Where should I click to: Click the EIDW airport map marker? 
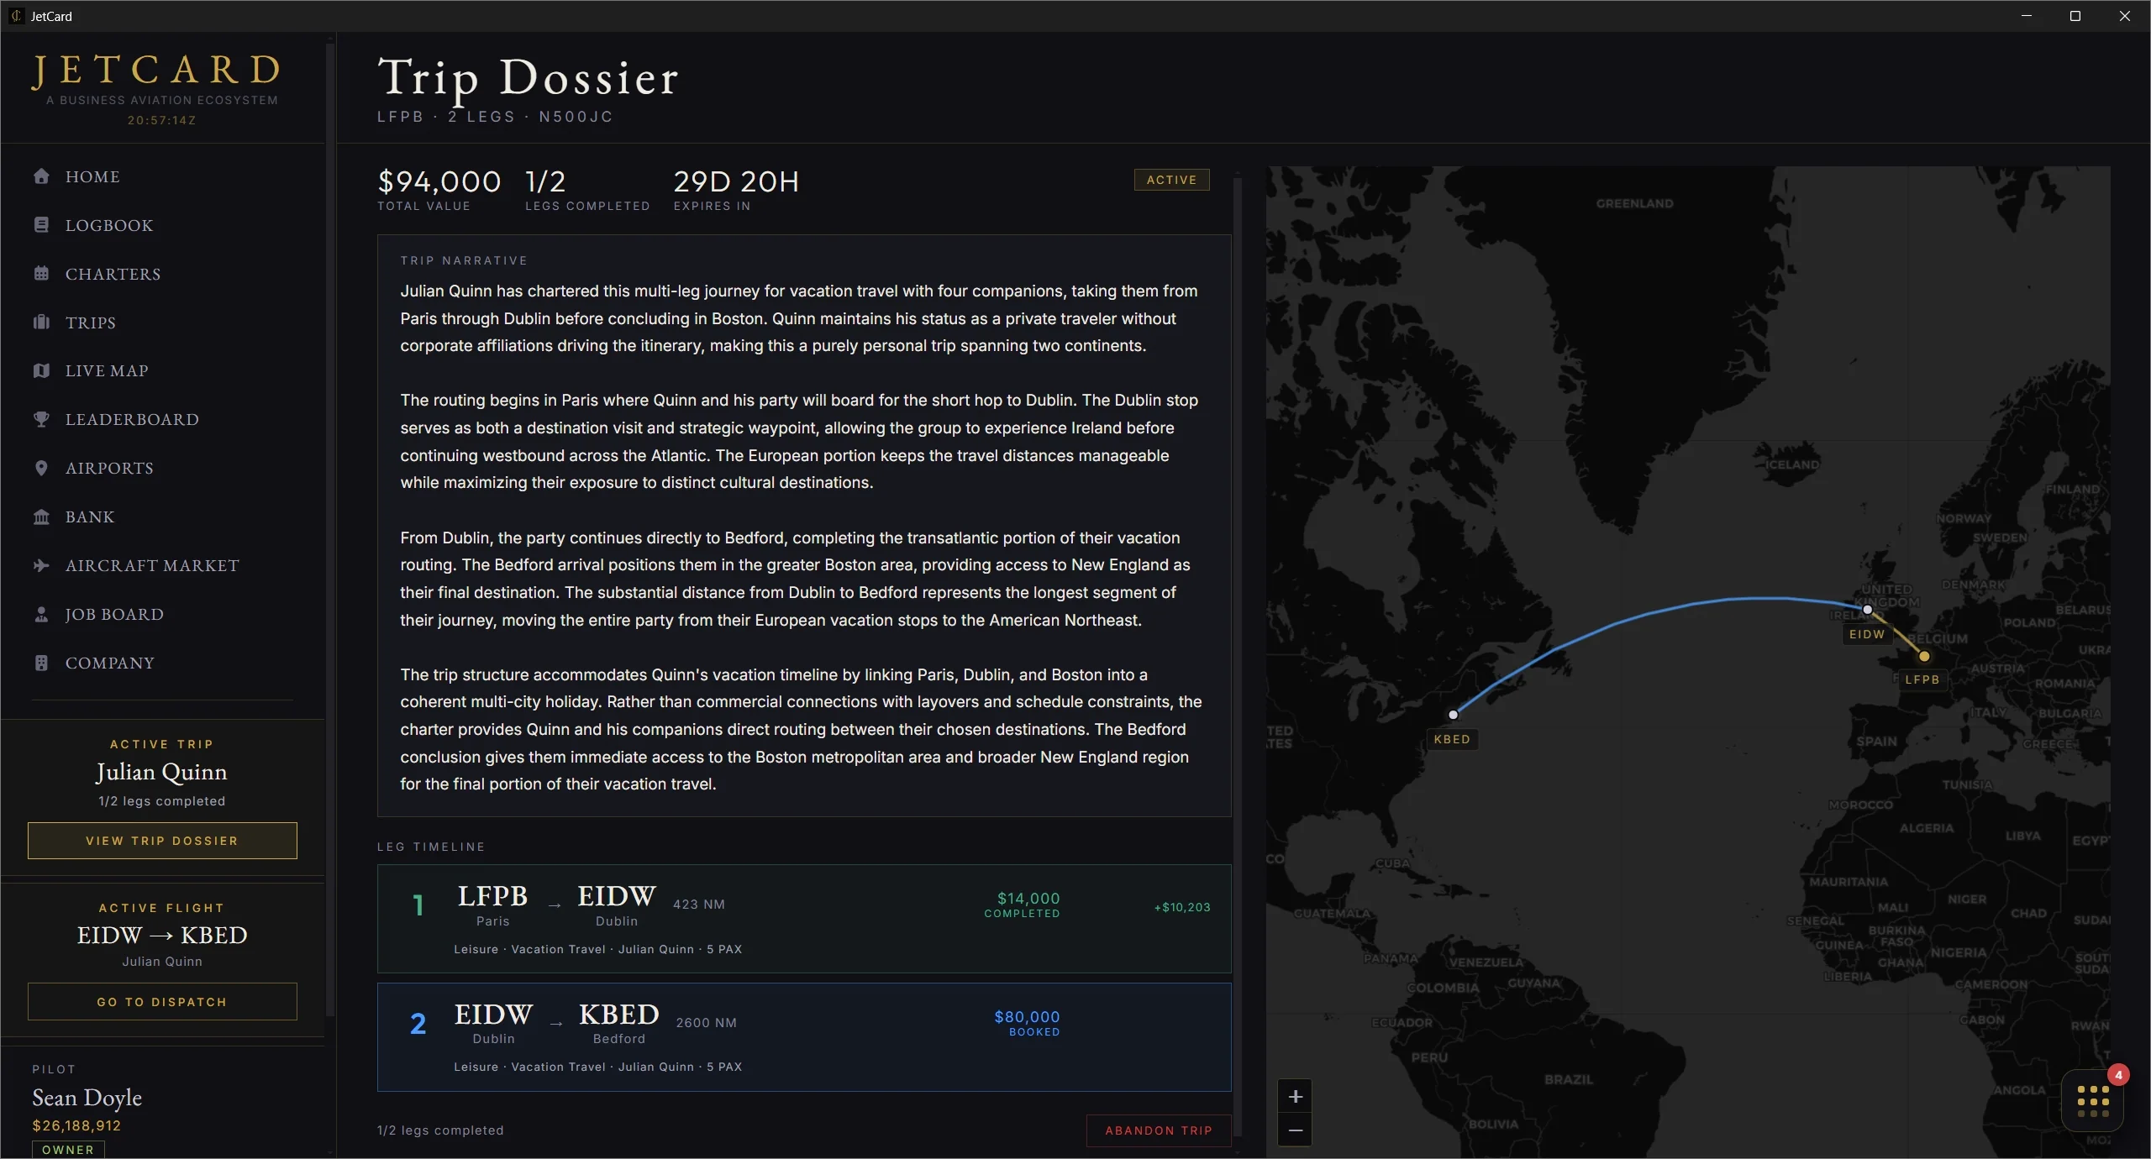point(1867,610)
